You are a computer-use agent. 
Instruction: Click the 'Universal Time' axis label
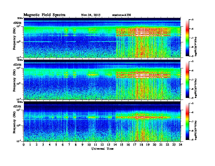(102, 149)
